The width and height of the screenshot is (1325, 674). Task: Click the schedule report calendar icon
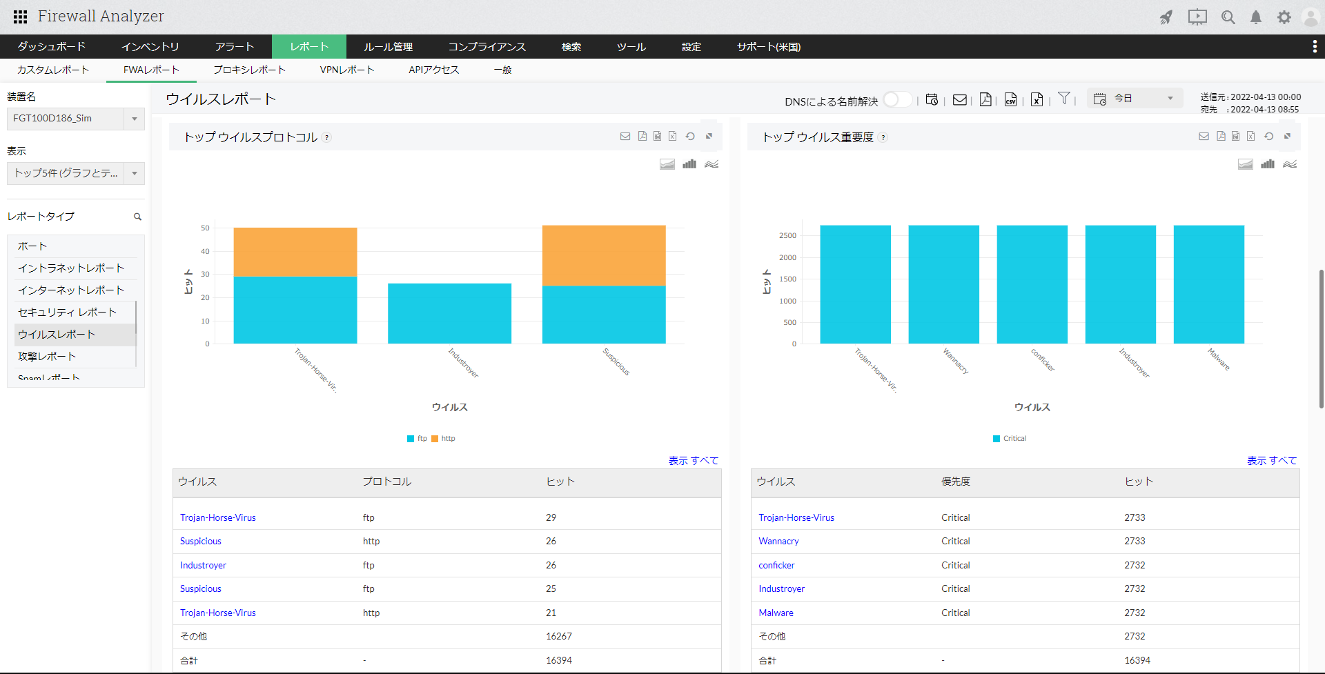coord(932,100)
